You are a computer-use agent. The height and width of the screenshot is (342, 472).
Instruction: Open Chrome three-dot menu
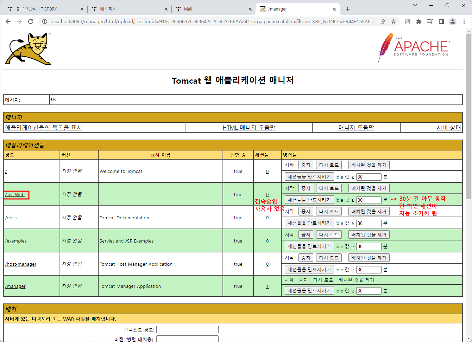click(x=464, y=21)
